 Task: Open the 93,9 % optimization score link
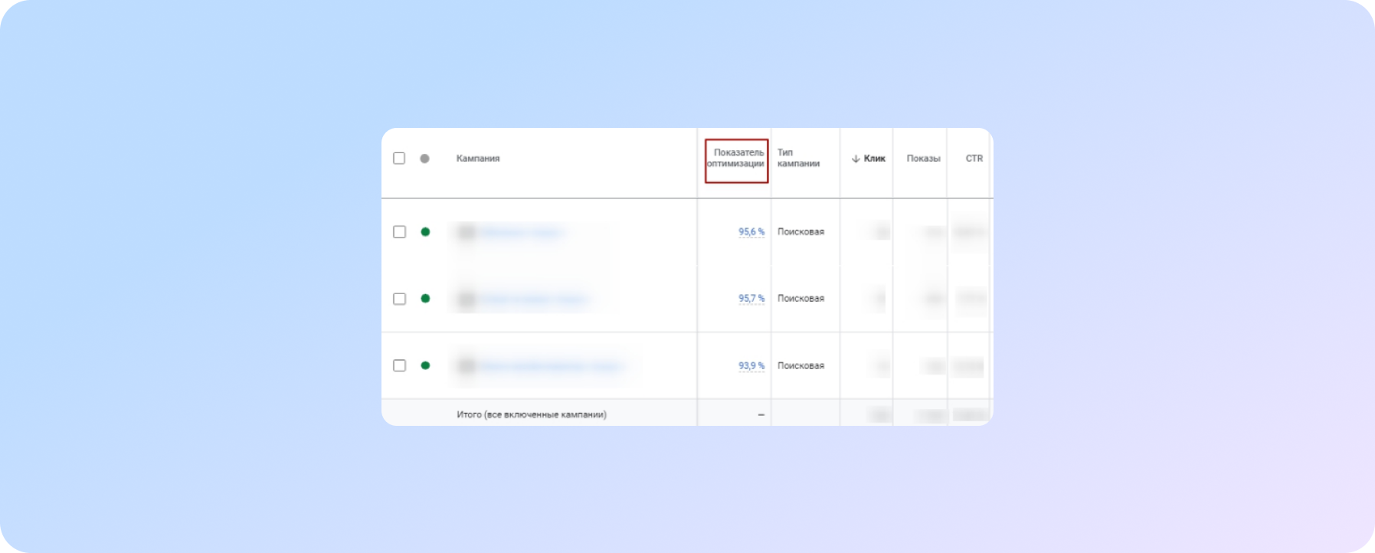point(751,366)
